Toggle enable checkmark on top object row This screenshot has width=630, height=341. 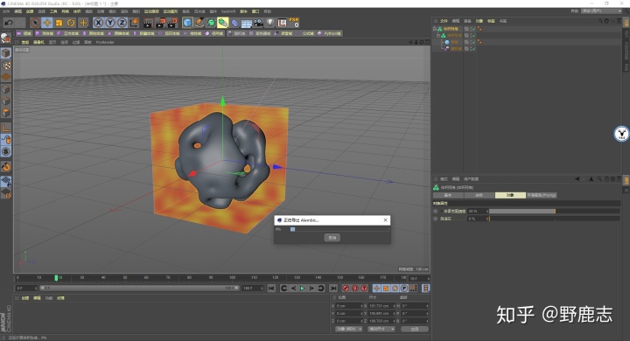(473, 29)
